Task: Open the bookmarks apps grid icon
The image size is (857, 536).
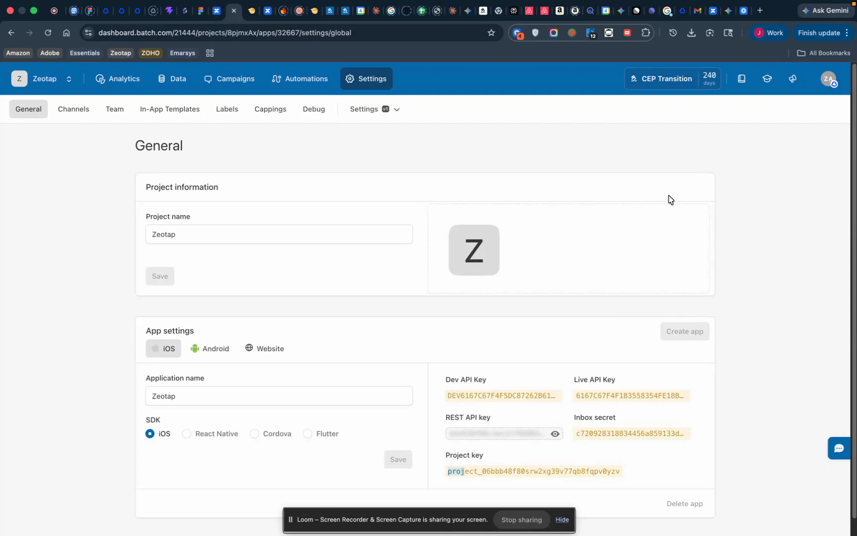Action: (210, 53)
